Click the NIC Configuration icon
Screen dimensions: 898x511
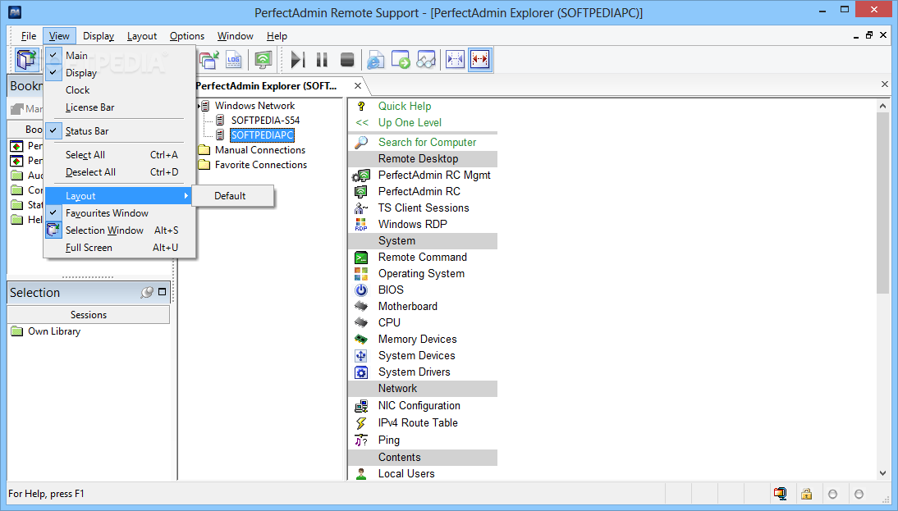(x=361, y=406)
